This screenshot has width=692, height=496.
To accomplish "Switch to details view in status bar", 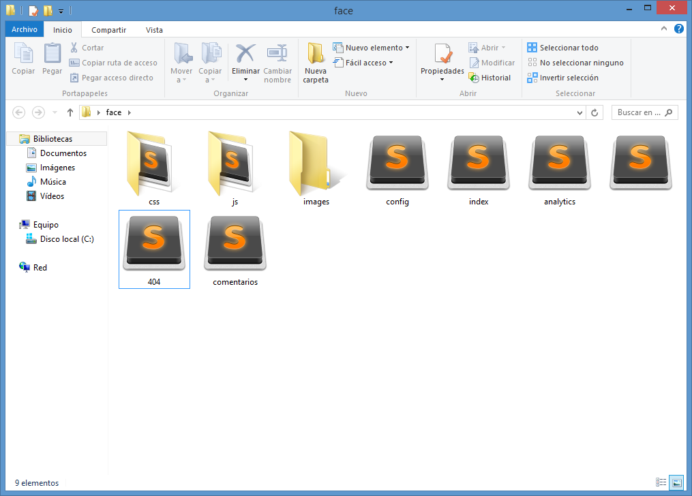I will coord(661,482).
